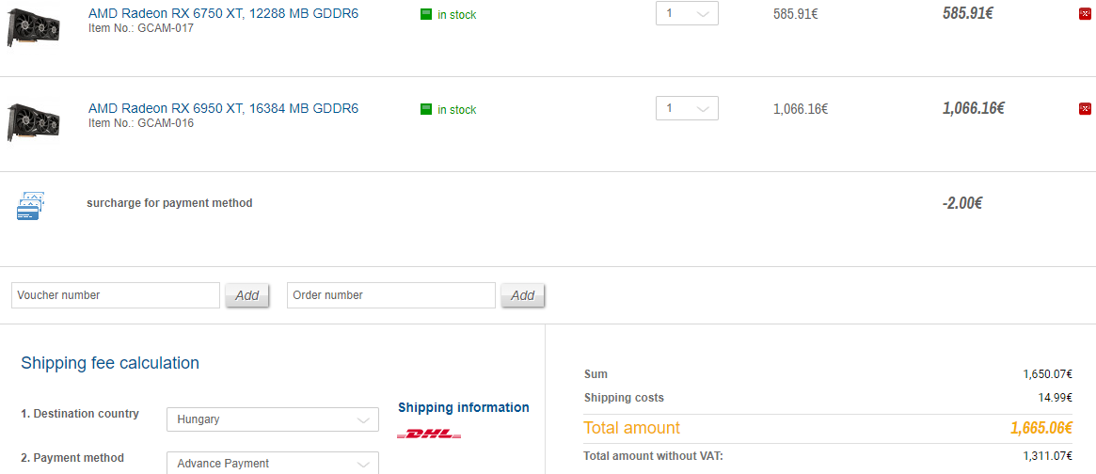
Task: Click the total without VAT value 1,311.07€
Action: (1047, 456)
